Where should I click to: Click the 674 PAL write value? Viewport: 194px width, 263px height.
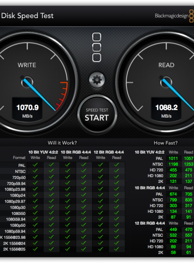[x=173, y=194]
